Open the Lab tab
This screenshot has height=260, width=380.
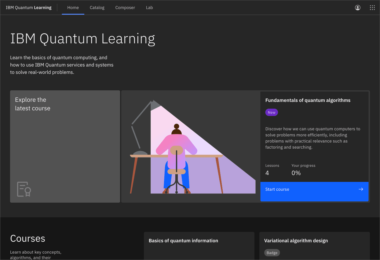pyautogui.click(x=149, y=8)
